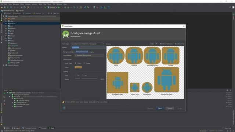Click the Layer Name input field

click(90, 55)
